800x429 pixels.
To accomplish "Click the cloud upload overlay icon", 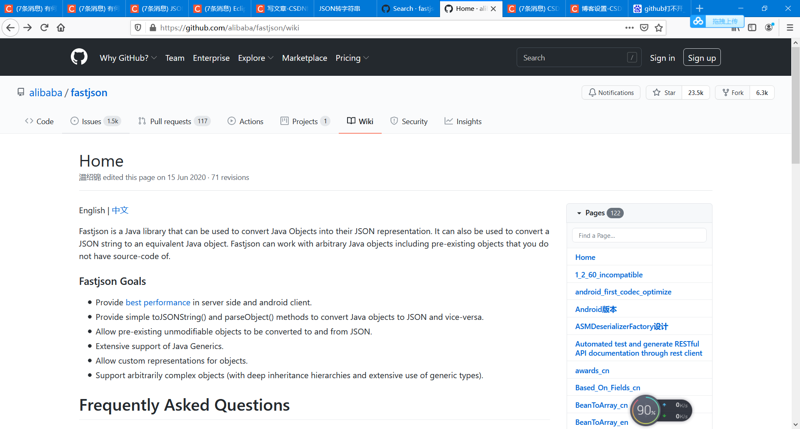I will point(698,20).
